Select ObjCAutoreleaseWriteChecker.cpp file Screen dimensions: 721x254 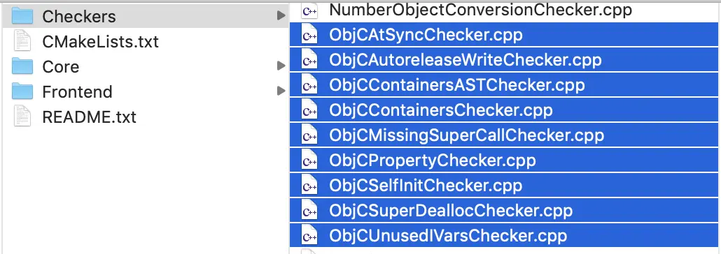click(504, 60)
